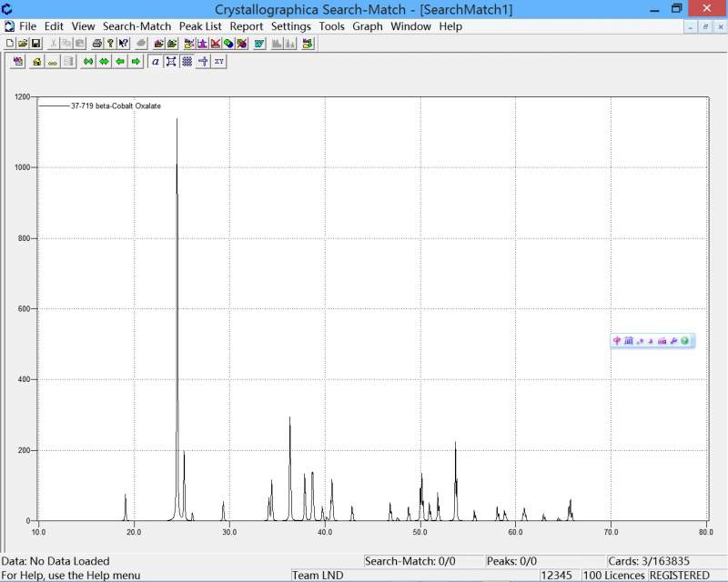Activate the context help pointer icon
The height and width of the screenshot is (582, 728).
[123, 44]
